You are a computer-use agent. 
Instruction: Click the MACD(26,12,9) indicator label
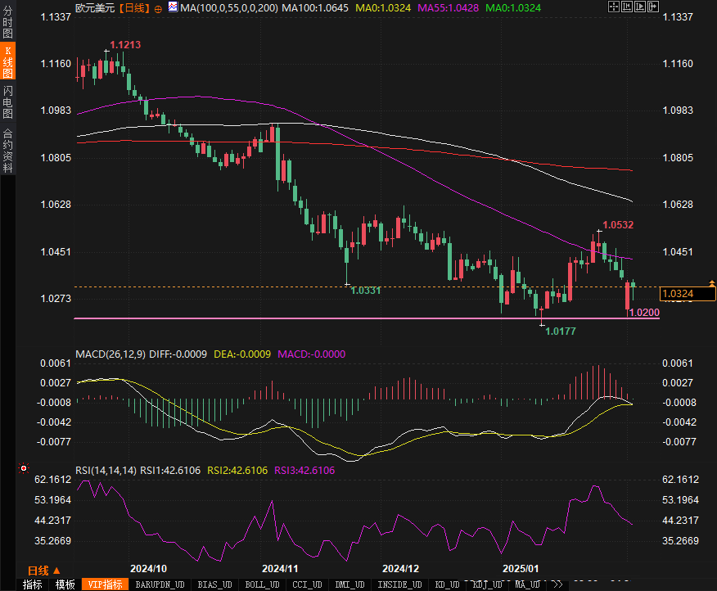pyautogui.click(x=109, y=354)
